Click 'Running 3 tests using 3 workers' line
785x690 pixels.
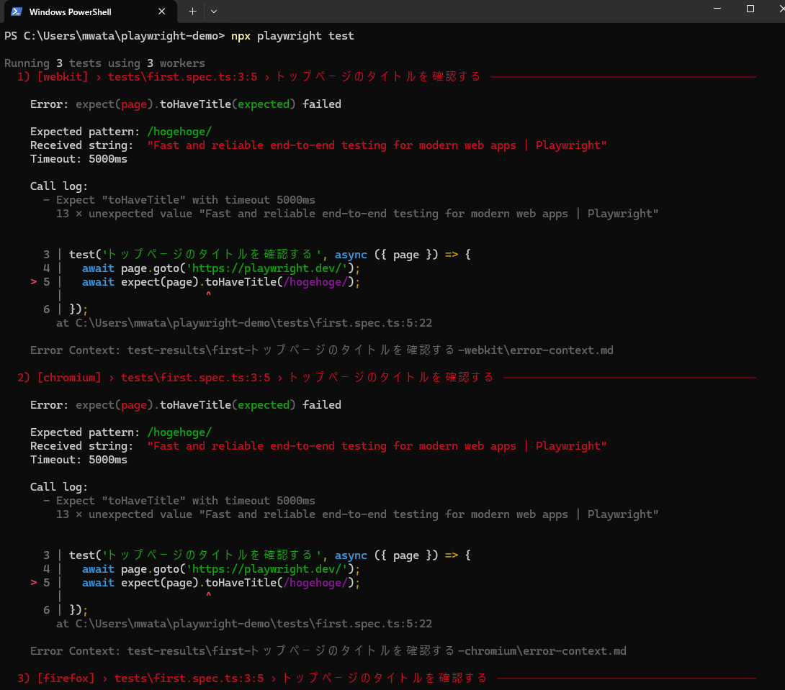pos(104,63)
